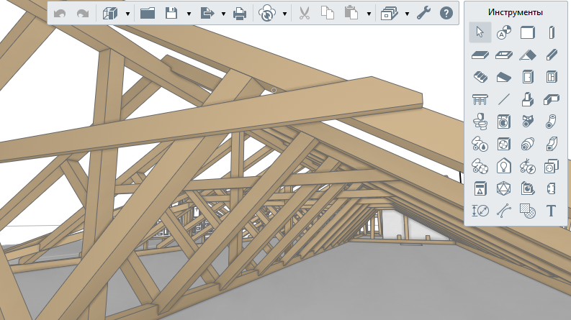Undo the last action
Screen dimensions: 571x320
tap(60, 14)
